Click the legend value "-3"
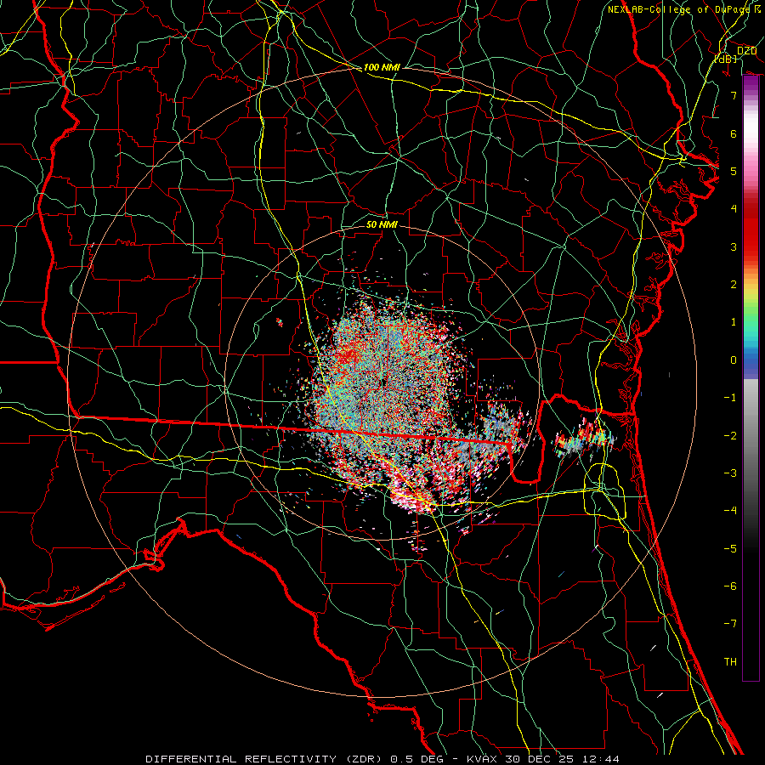 tap(730, 473)
